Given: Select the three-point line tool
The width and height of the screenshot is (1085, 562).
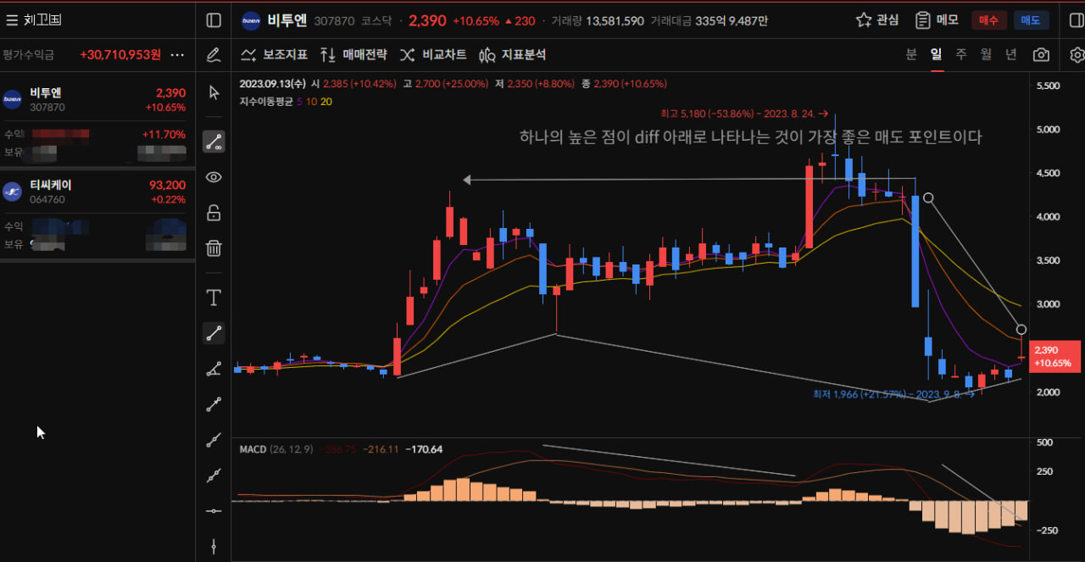Looking at the screenshot, I should coord(214,404).
